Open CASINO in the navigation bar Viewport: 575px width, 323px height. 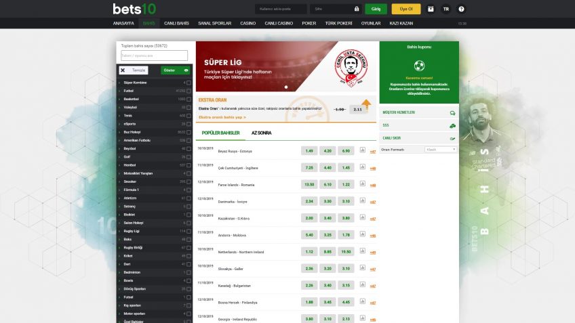pos(248,23)
